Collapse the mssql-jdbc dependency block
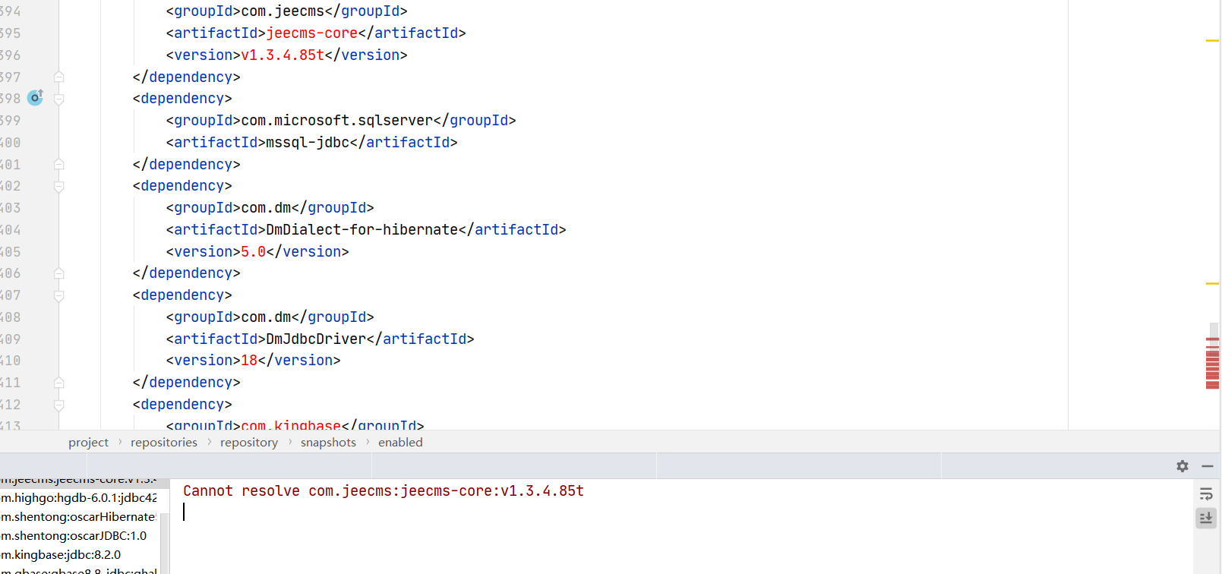 tap(59, 99)
